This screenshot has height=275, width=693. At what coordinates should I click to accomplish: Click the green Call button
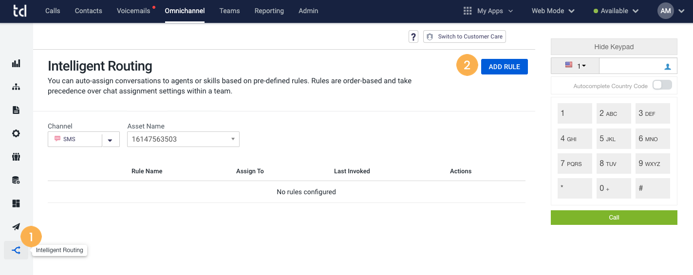(614, 218)
